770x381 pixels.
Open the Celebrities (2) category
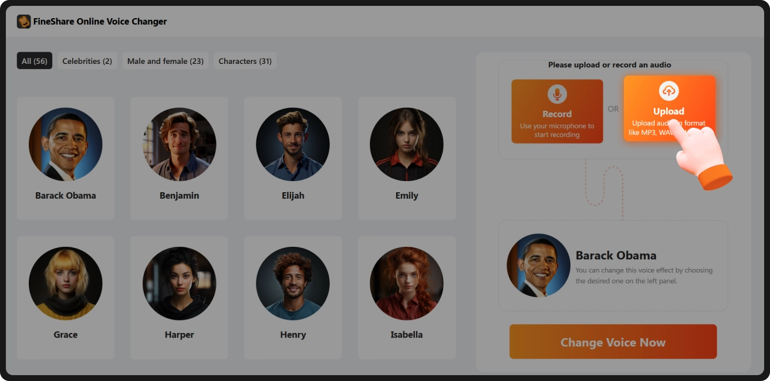(87, 61)
